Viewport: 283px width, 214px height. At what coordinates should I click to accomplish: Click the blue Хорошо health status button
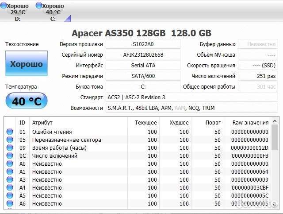[27, 63]
